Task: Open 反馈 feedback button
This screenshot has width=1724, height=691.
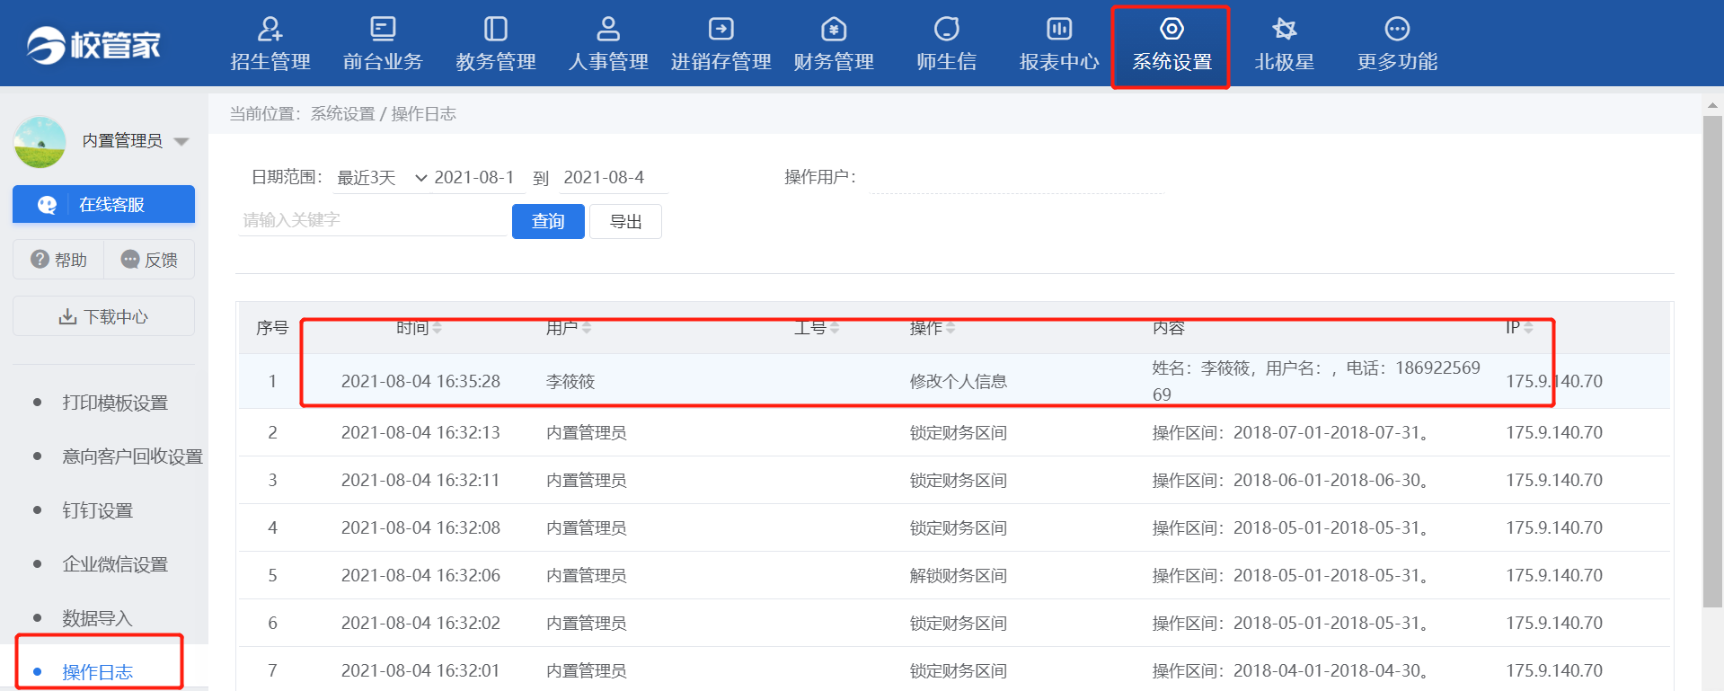Action: point(149,260)
